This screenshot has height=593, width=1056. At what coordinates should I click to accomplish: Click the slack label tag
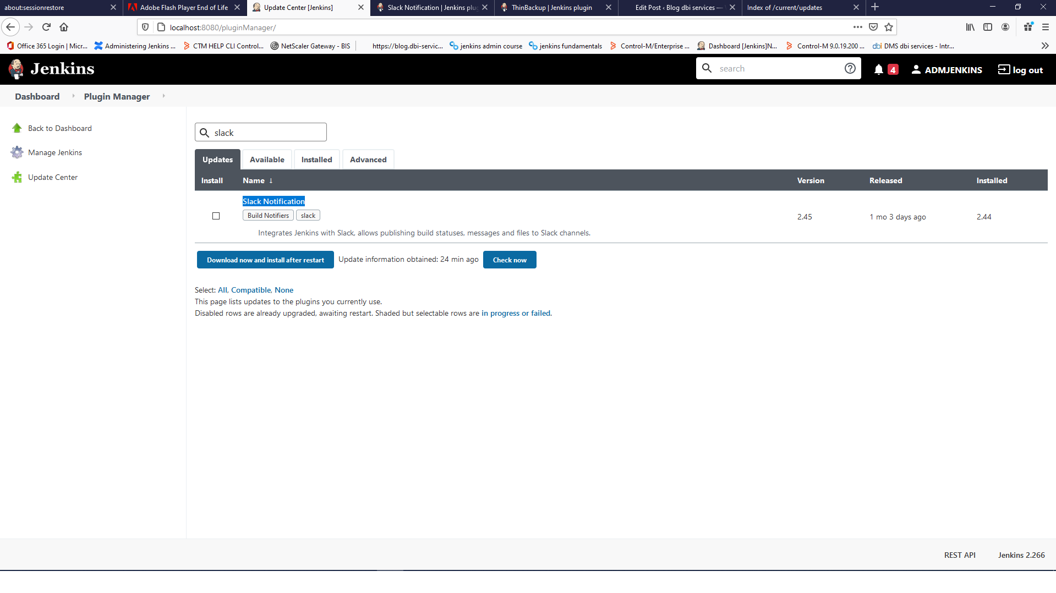(x=308, y=216)
